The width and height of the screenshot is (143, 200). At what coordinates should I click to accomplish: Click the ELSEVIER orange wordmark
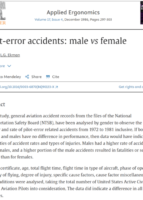click(x=3, y=23)
